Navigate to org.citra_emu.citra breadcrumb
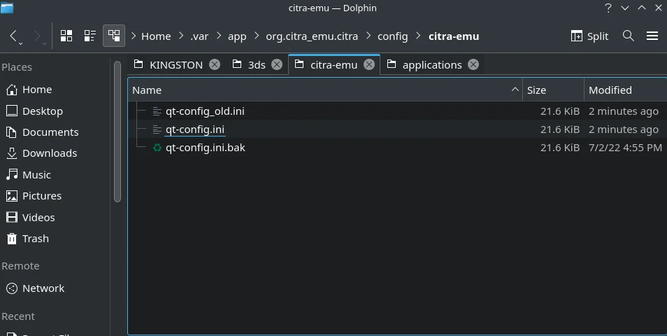The height and width of the screenshot is (336, 667). (x=313, y=36)
